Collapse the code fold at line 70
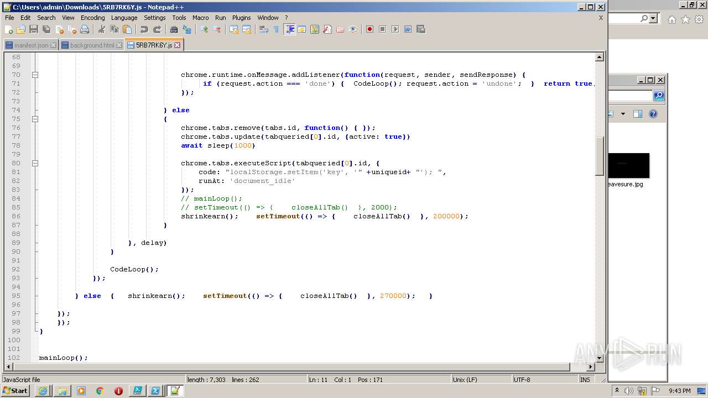This screenshot has height=398, width=708. pyautogui.click(x=35, y=75)
